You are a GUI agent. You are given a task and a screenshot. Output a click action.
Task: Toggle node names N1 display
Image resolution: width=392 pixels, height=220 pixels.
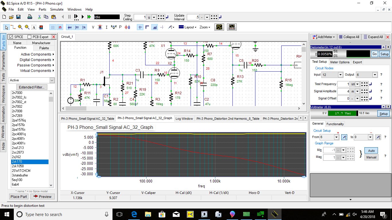tap(70, 27)
